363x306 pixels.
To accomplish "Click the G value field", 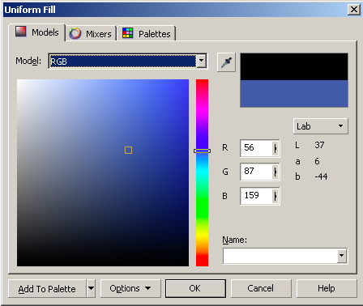I will point(256,172).
